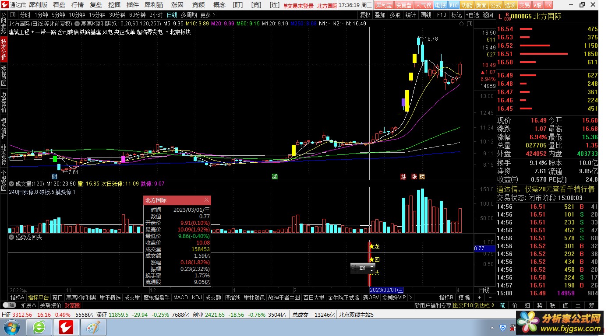Open green browser icon in taskbar
Viewport: 608px width, 336px height.
[x=39, y=327]
